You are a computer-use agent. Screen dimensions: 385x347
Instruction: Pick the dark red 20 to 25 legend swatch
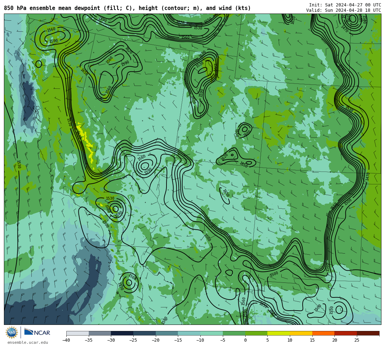click(x=345, y=333)
